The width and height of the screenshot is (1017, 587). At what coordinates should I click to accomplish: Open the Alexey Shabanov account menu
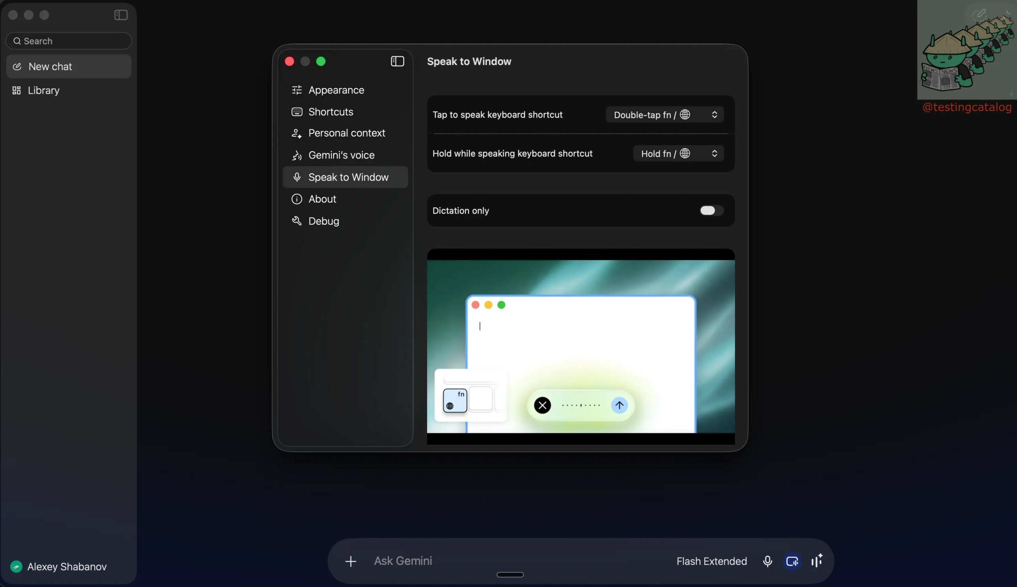(x=59, y=567)
